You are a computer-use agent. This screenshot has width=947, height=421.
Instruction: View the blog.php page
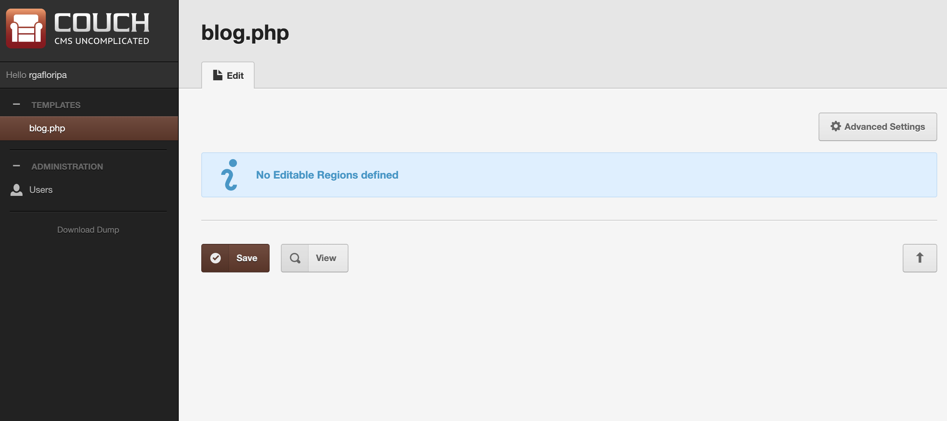315,258
